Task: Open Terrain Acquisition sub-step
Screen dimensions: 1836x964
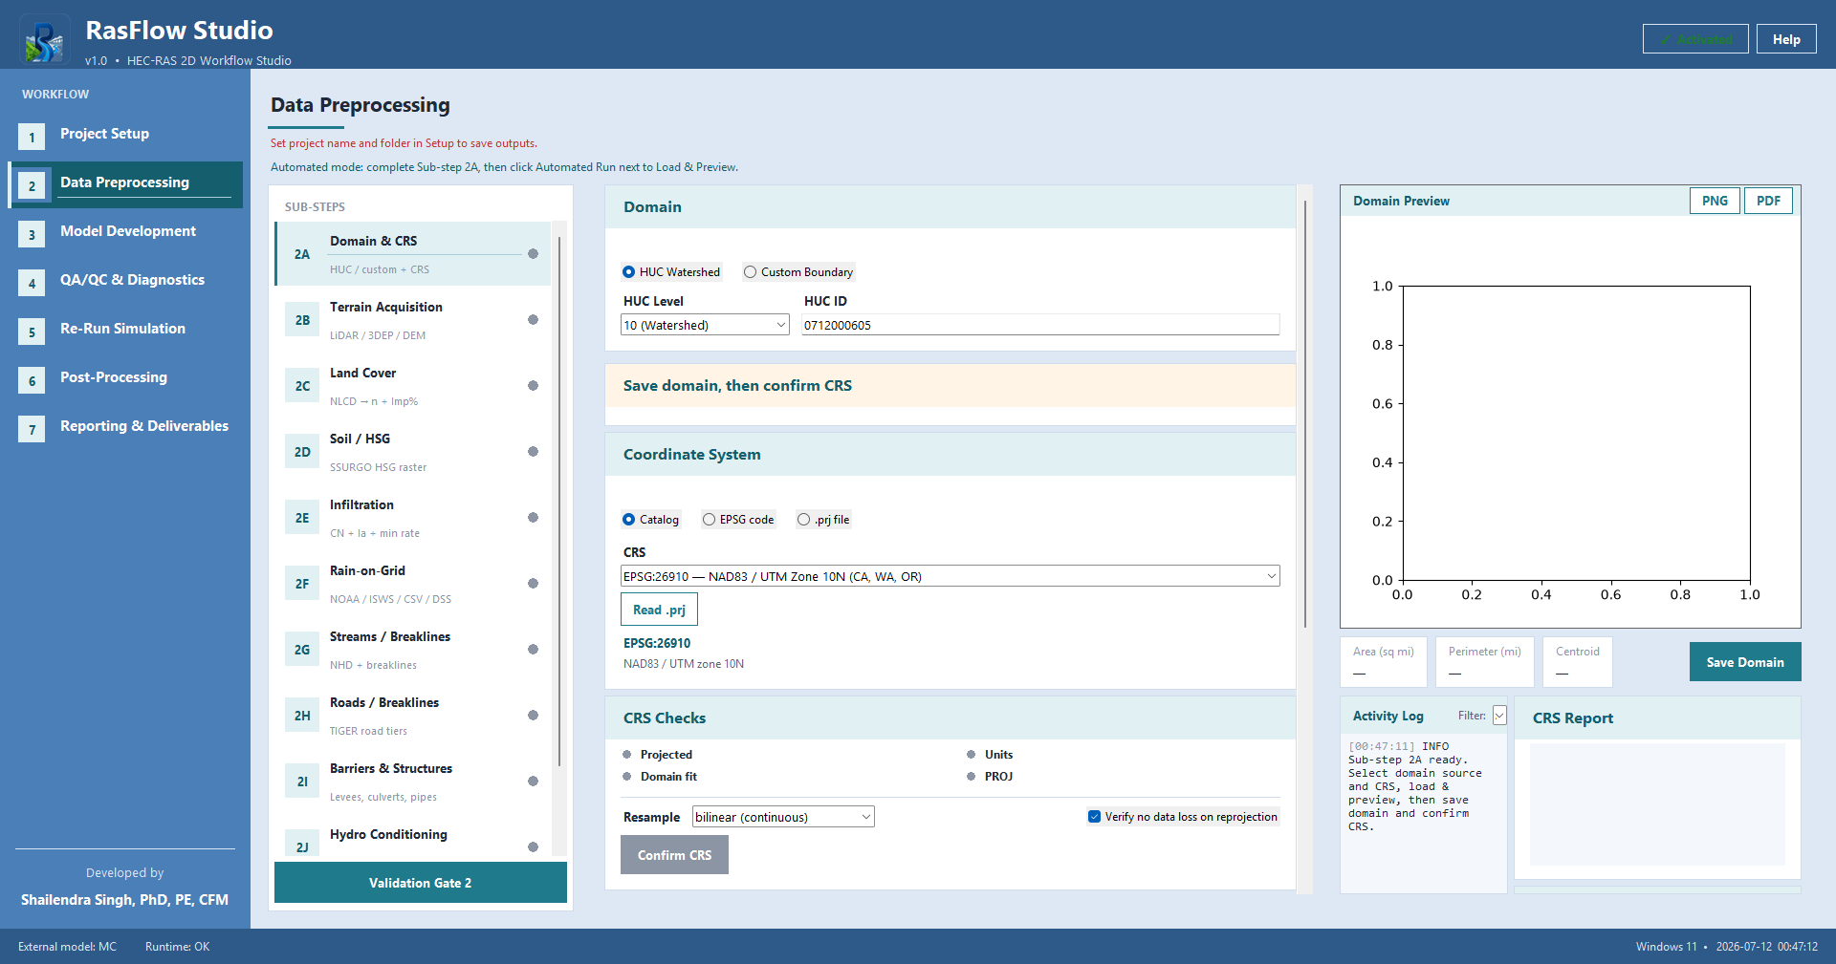Action: click(413, 320)
